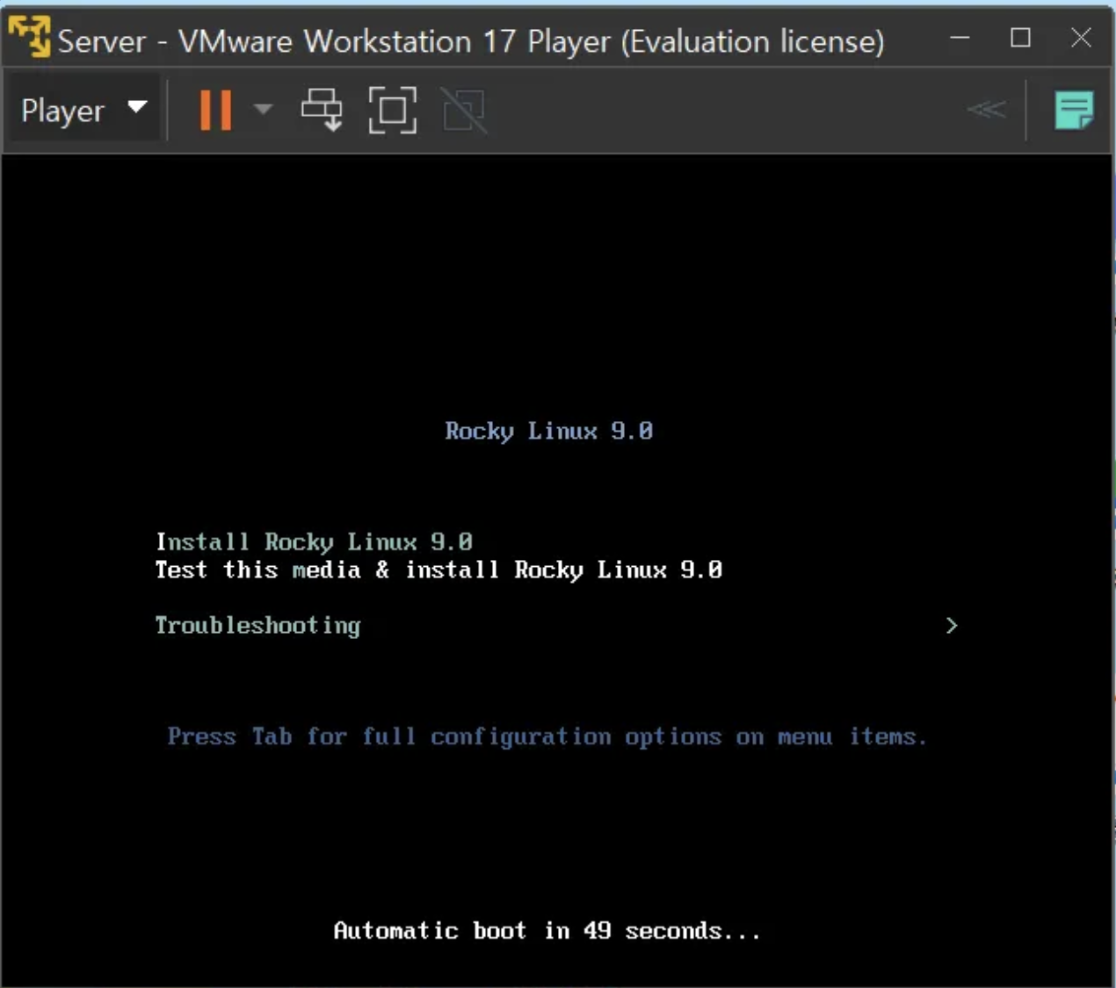Select the Troubleshooting boot menu entry
The width and height of the screenshot is (1116, 988).
(x=257, y=625)
